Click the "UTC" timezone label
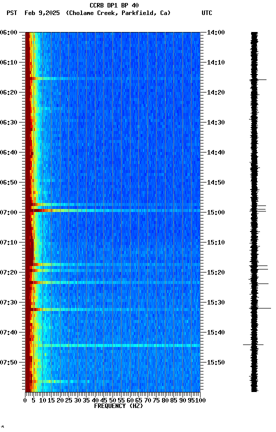Screen dimensions: 276x432 [207, 13]
